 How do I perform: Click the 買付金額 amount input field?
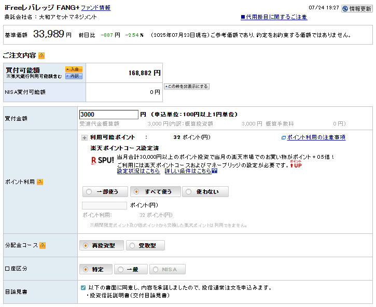click(108, 115)
